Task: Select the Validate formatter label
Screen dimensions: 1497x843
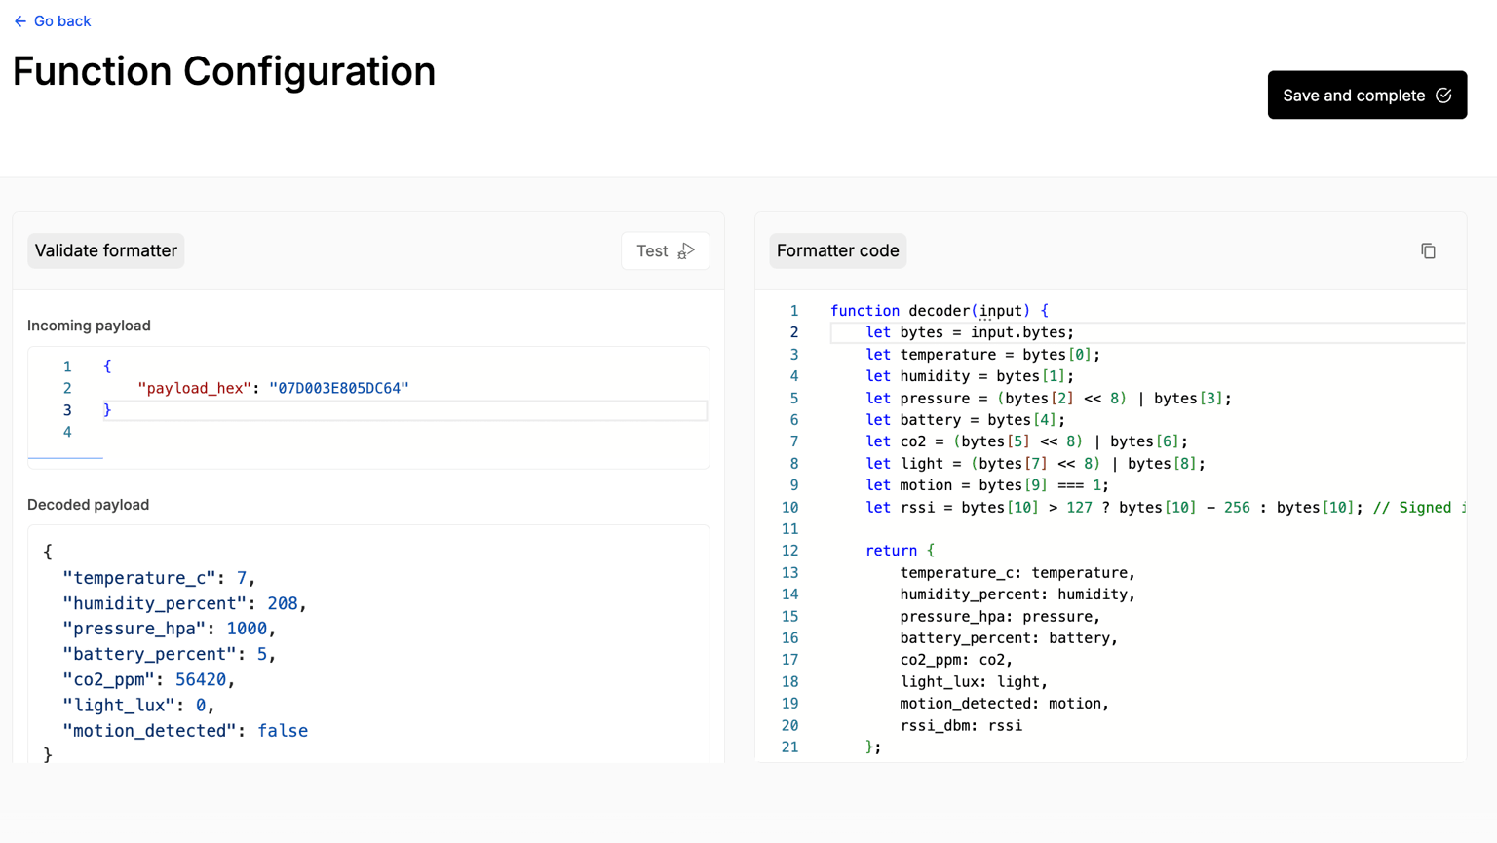Action: click(x=106, y=250)
